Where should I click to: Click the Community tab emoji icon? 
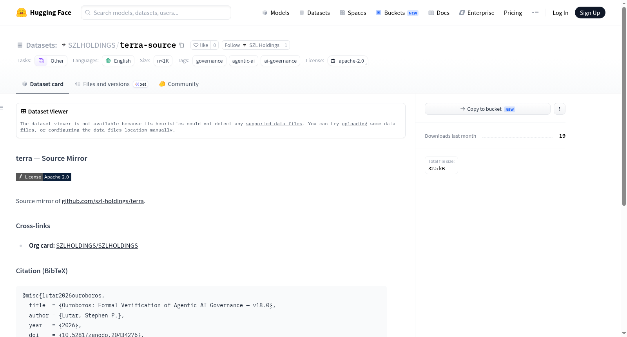point(162,84)
